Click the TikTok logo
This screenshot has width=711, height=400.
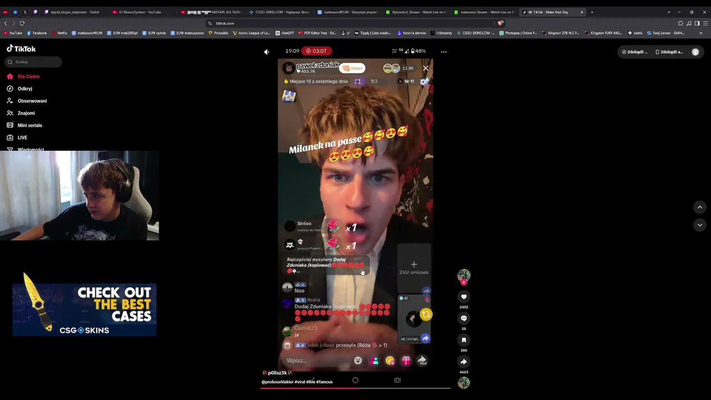(21, 49)
